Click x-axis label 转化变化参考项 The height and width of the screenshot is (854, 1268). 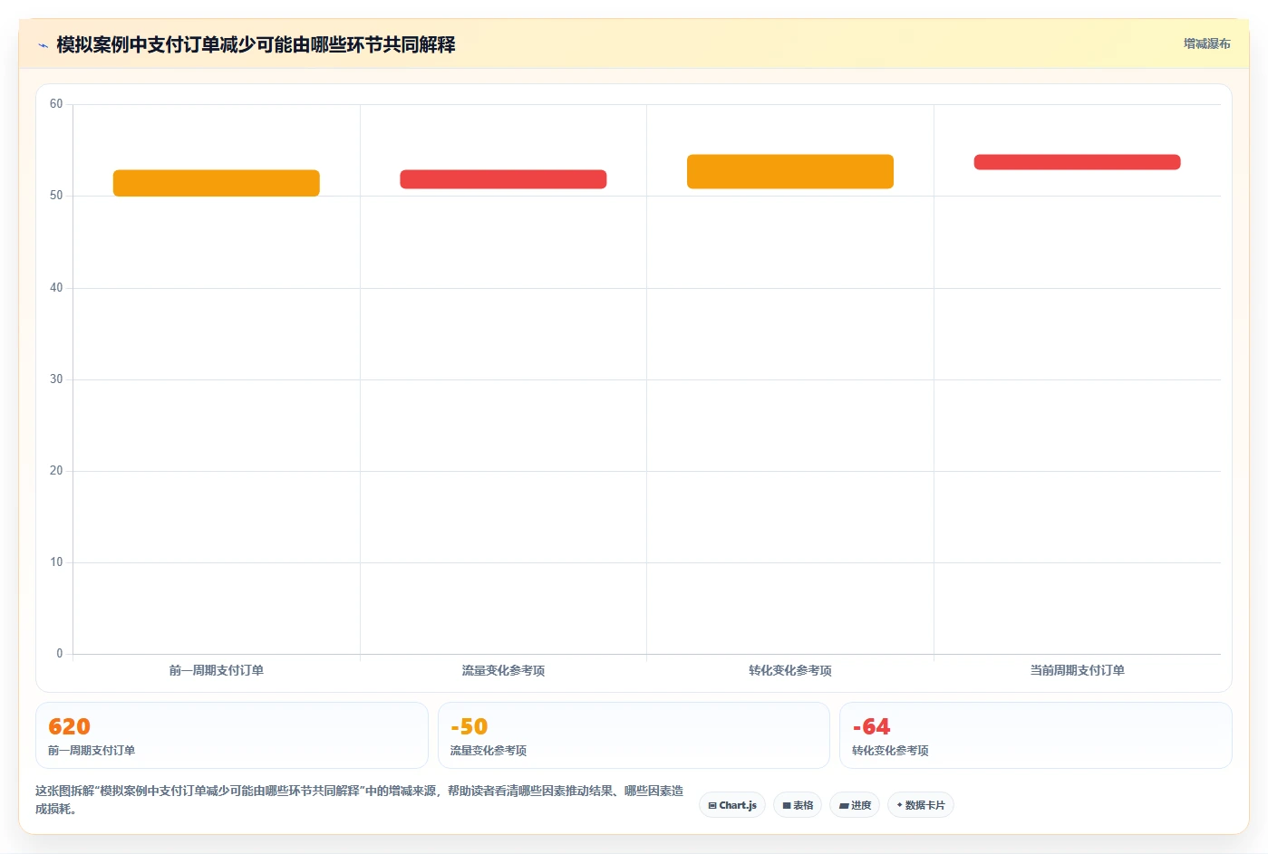(x=790, y=671)
